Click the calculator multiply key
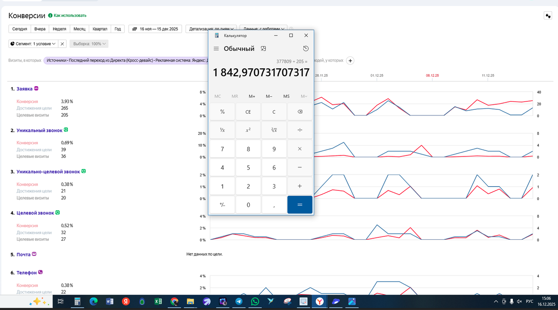Image resolution: width=558 pixels, height=310 pixels. 300,149
